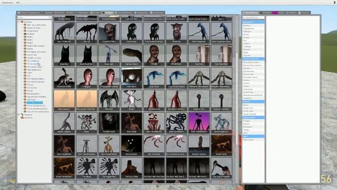Spawn the Fully Grown (Friendly) nextbot
337x190 pixels.
pos(154,33)
